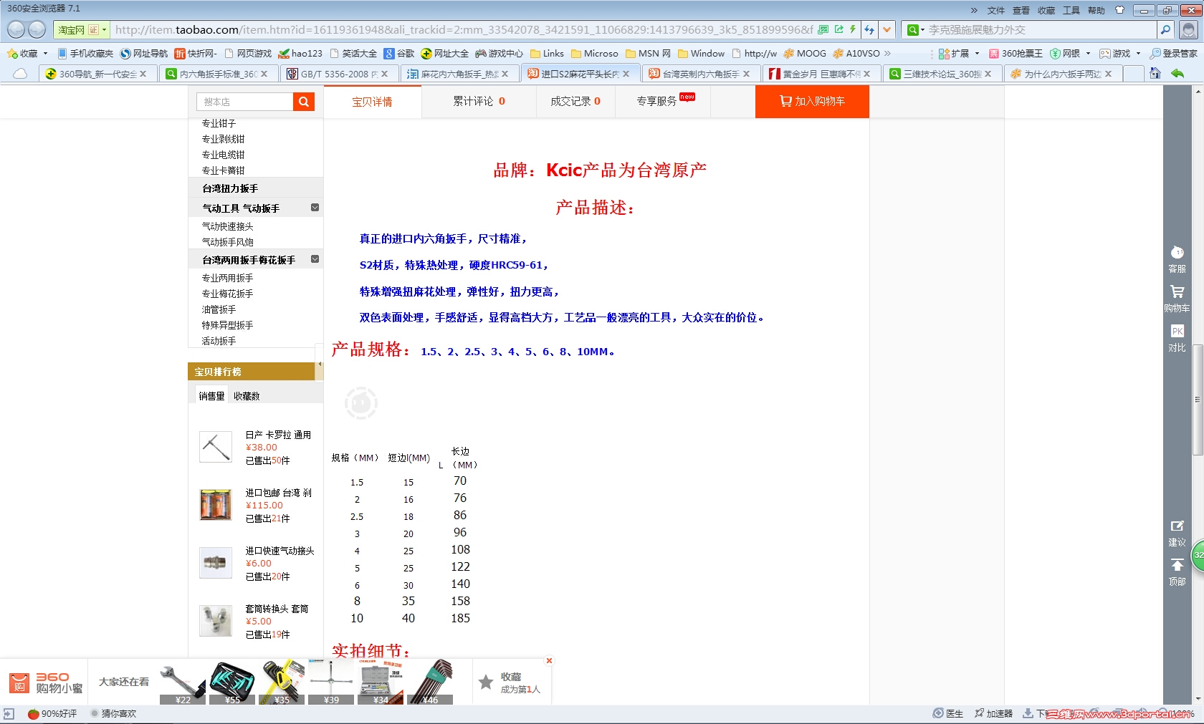Expand the 气动工具 气动扳手 category chevron
The image size is (1204, 724).
pyautogui.click(x=314, y=207)
